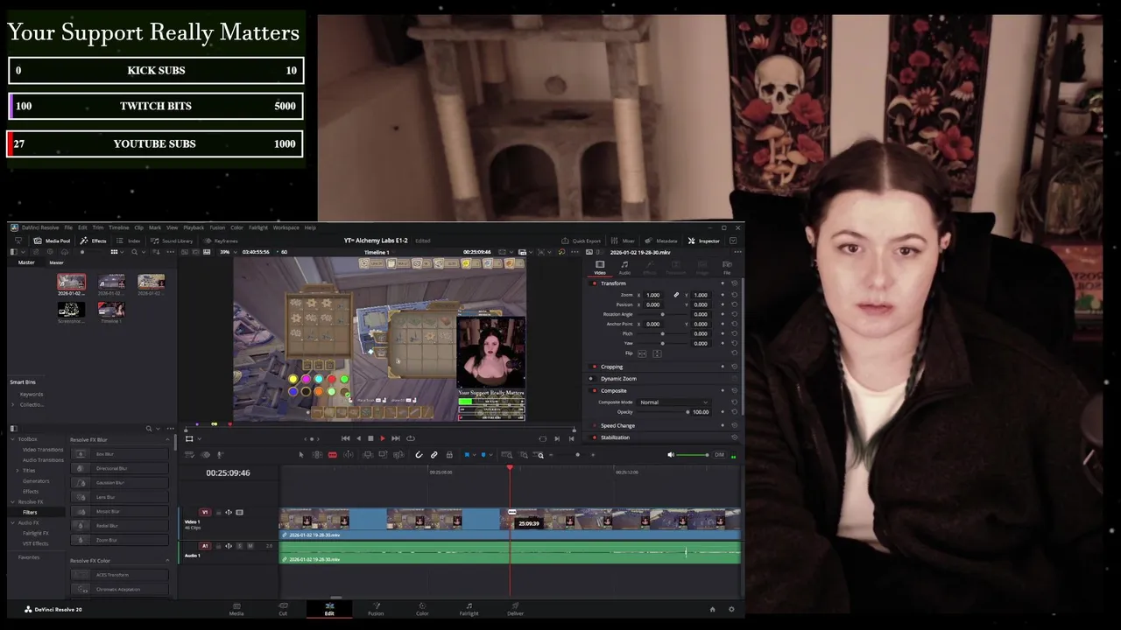This screenshot has height=630, width=1121.
Task: Switch to the Deliver page
Action: pos(515,608)
